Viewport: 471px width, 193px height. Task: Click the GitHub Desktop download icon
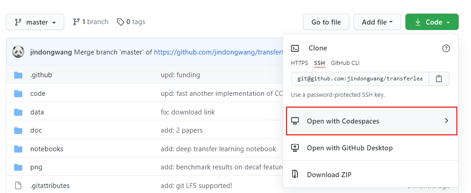pos(295,148)
